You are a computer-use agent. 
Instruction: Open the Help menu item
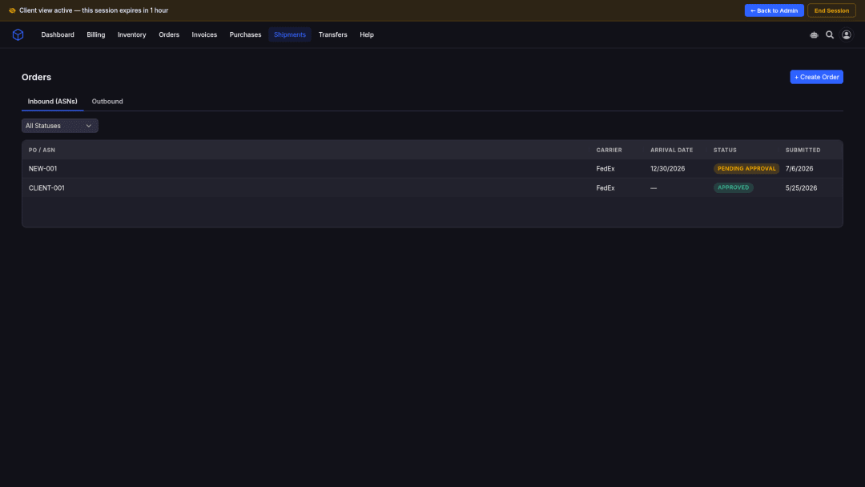[x=367, y=34]
